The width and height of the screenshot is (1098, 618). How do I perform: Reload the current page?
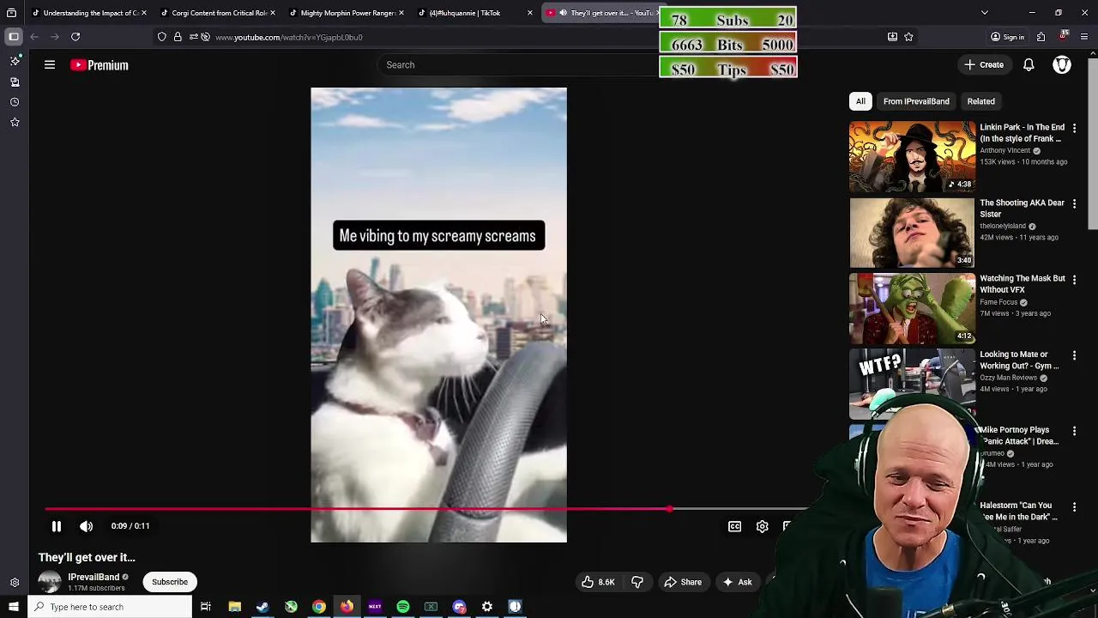point(75,37)
